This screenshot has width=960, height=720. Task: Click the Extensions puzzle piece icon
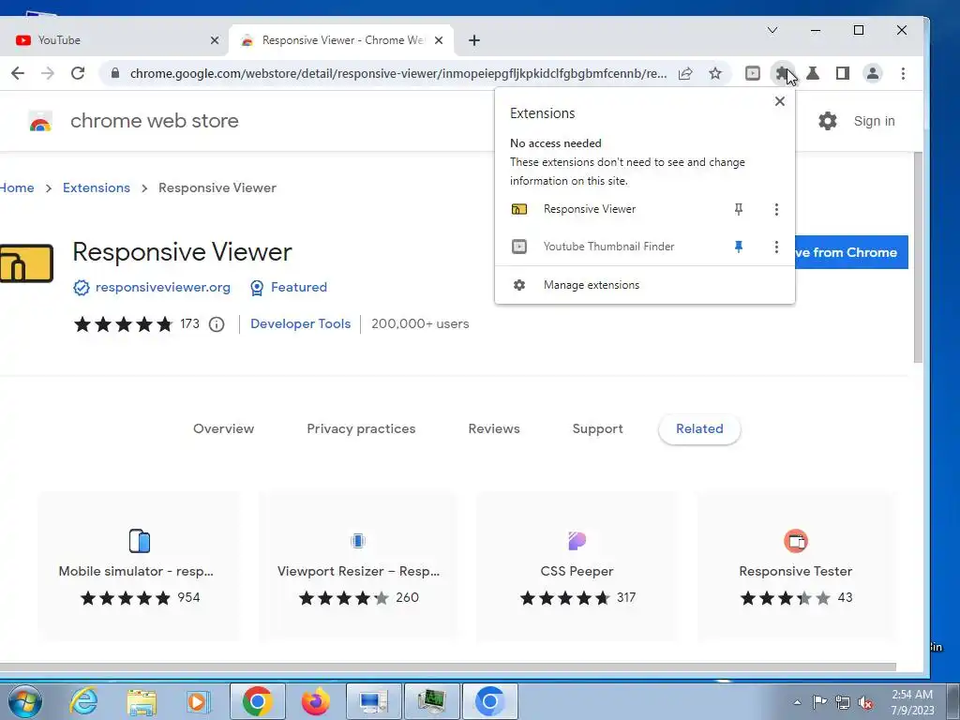(782, 73)
